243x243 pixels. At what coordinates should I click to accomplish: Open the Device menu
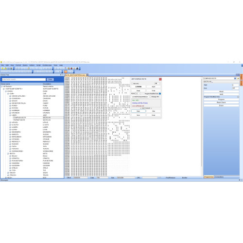pos(25,65)
